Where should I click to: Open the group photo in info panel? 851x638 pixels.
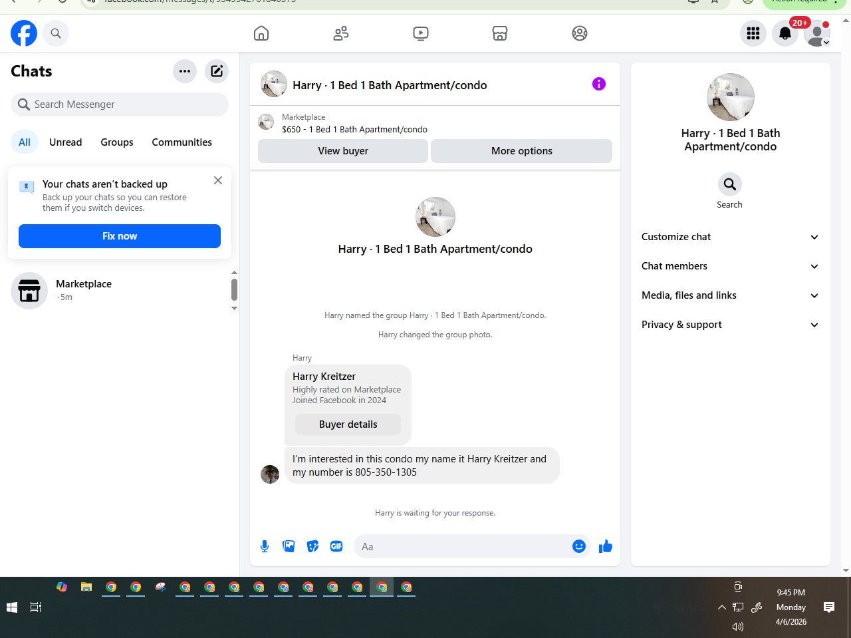[x=731, y=97]
